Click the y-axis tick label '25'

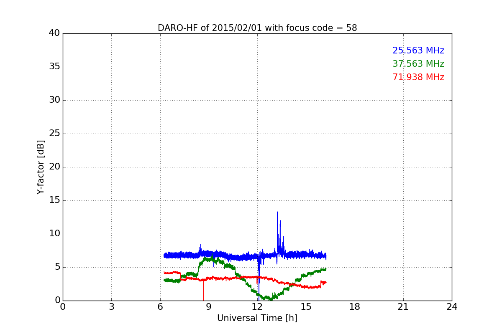[54, 134]
